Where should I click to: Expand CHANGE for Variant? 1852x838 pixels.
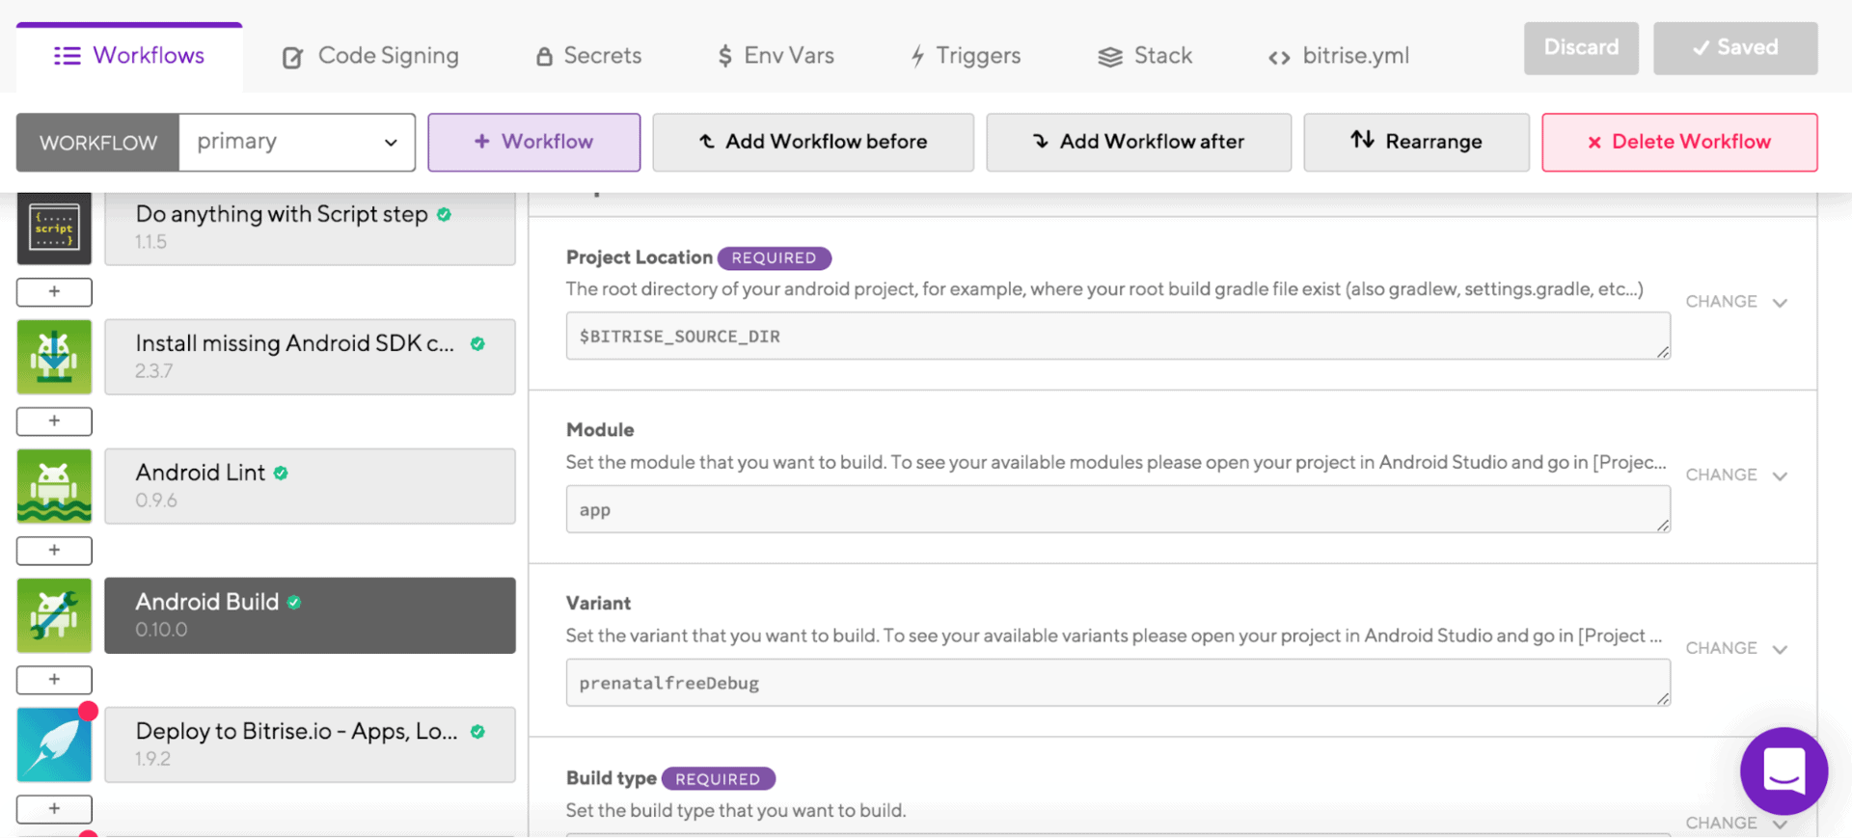coord(1736,649)
